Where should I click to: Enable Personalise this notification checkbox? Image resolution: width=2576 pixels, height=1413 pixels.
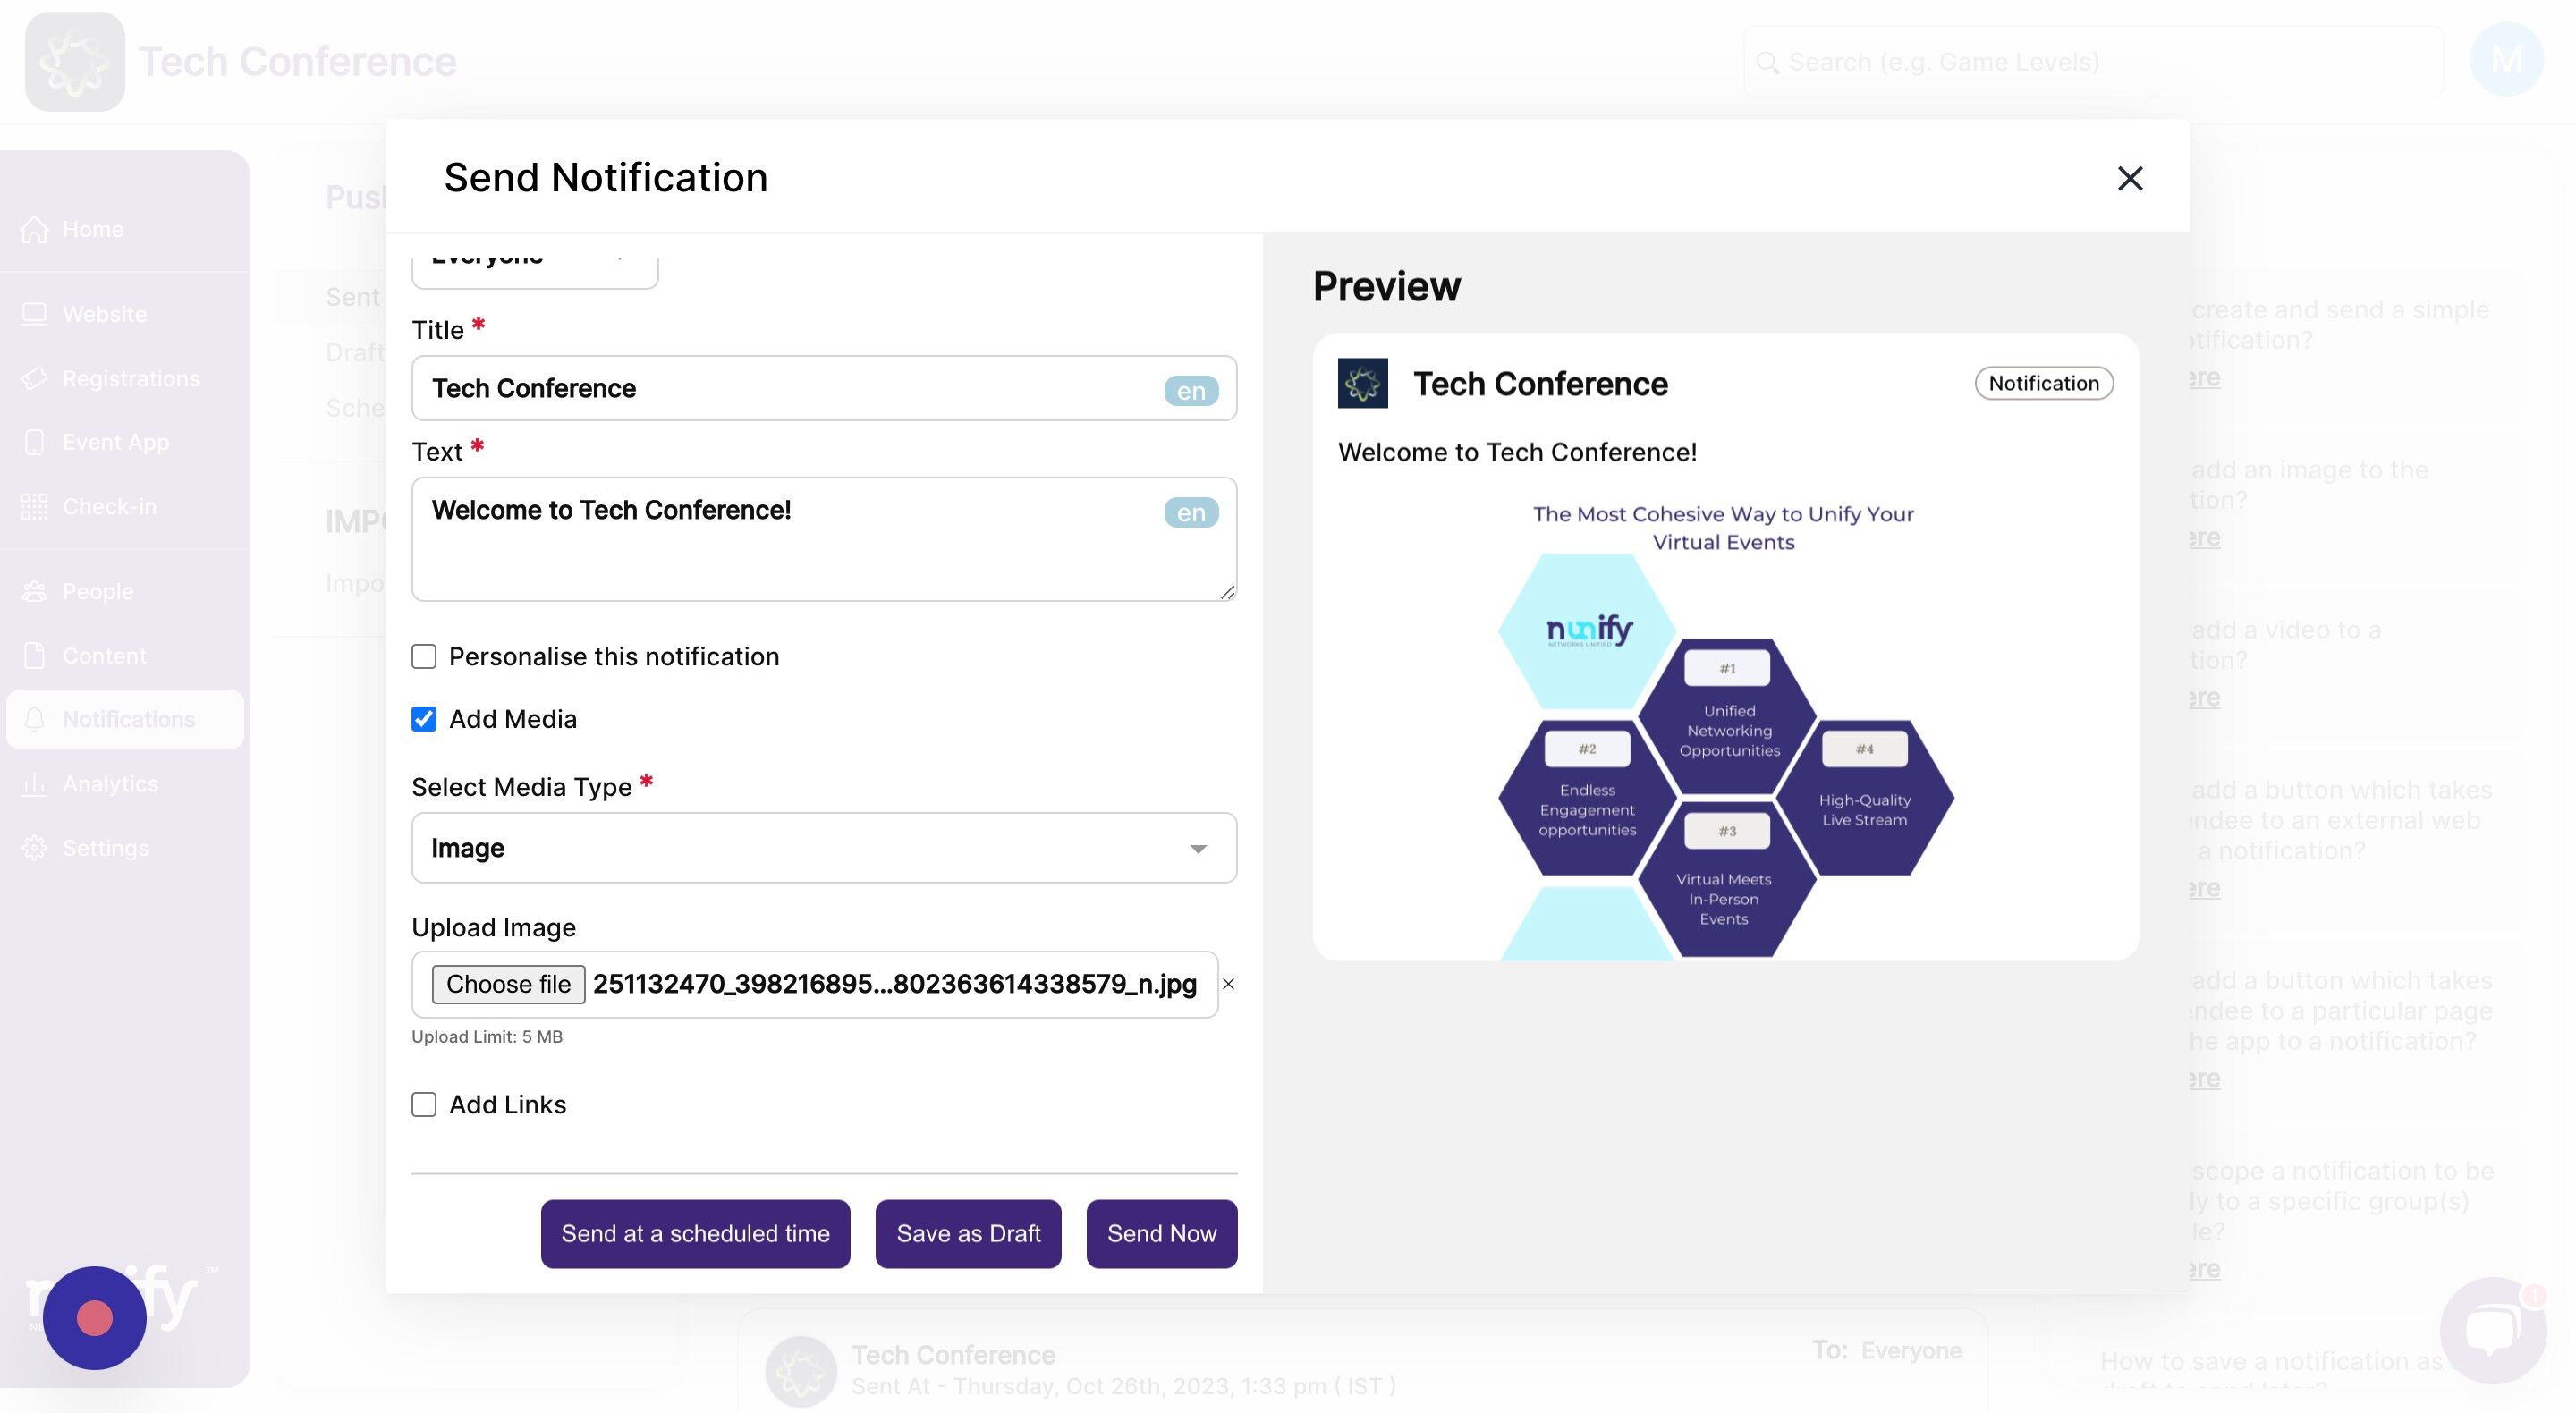point(424,657)
